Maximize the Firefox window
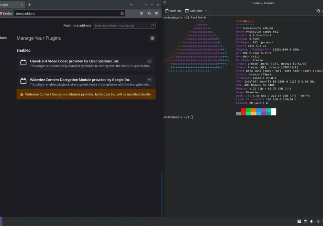Image resolution: width=323 pixels, height=226 pixels. (x=152, y=5)
